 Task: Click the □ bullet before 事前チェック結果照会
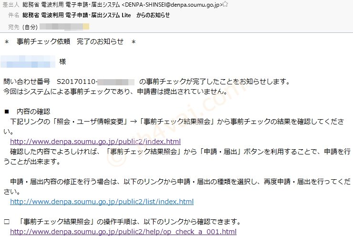7,222
